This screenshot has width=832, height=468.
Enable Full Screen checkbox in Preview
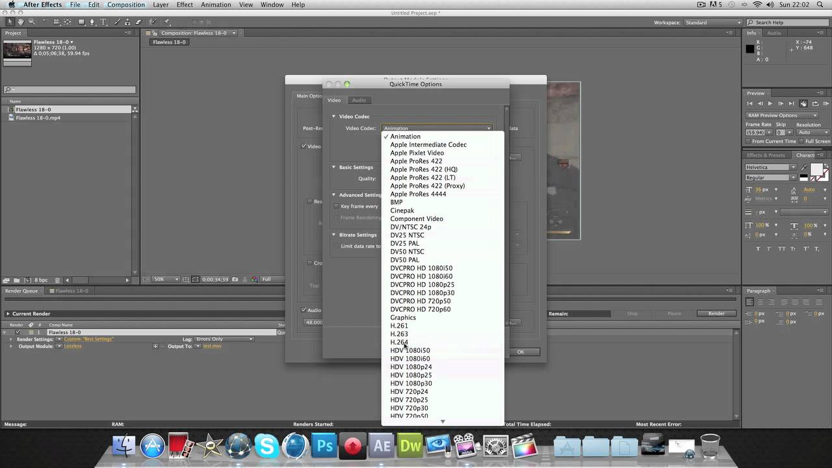coord(801,141)
